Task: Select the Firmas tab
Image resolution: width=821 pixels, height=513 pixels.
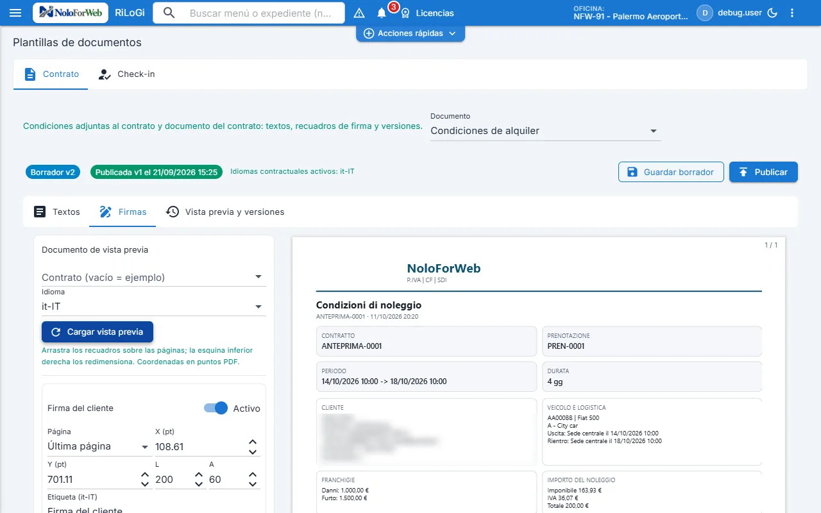Action: (123, 212)
